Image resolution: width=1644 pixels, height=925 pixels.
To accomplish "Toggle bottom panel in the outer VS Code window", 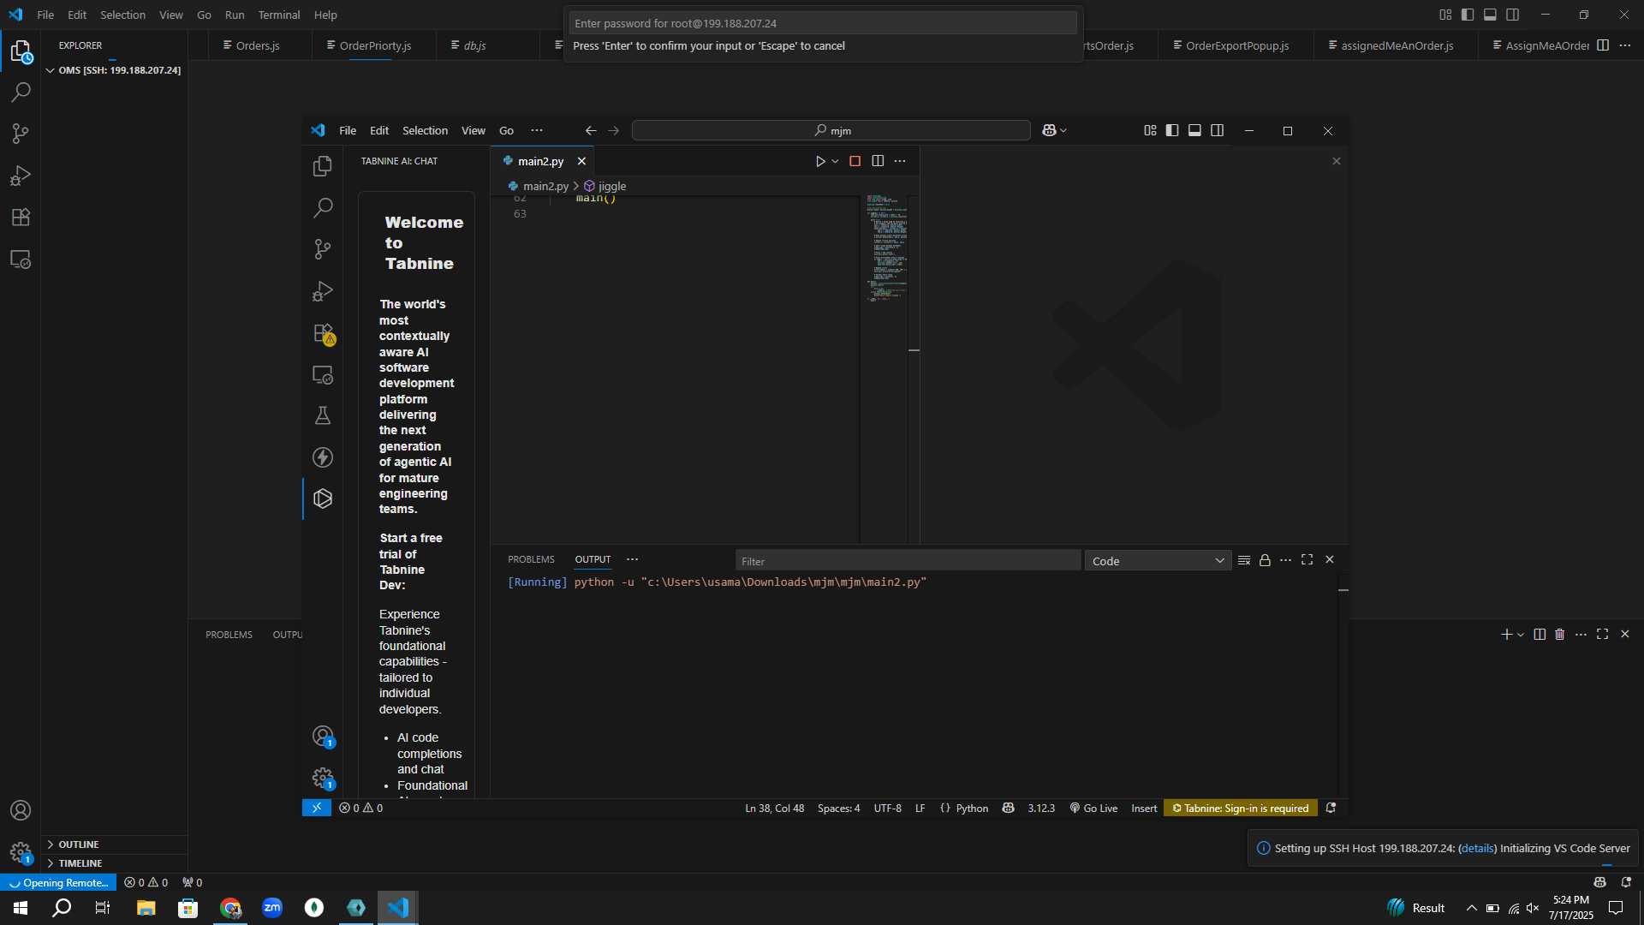I will pos(1490,15).
